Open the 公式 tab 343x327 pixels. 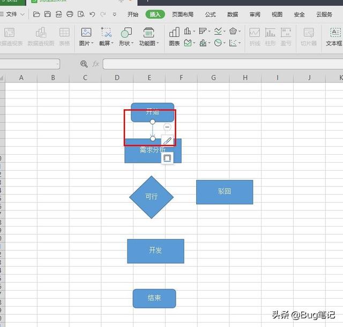(x=211, y=14)
